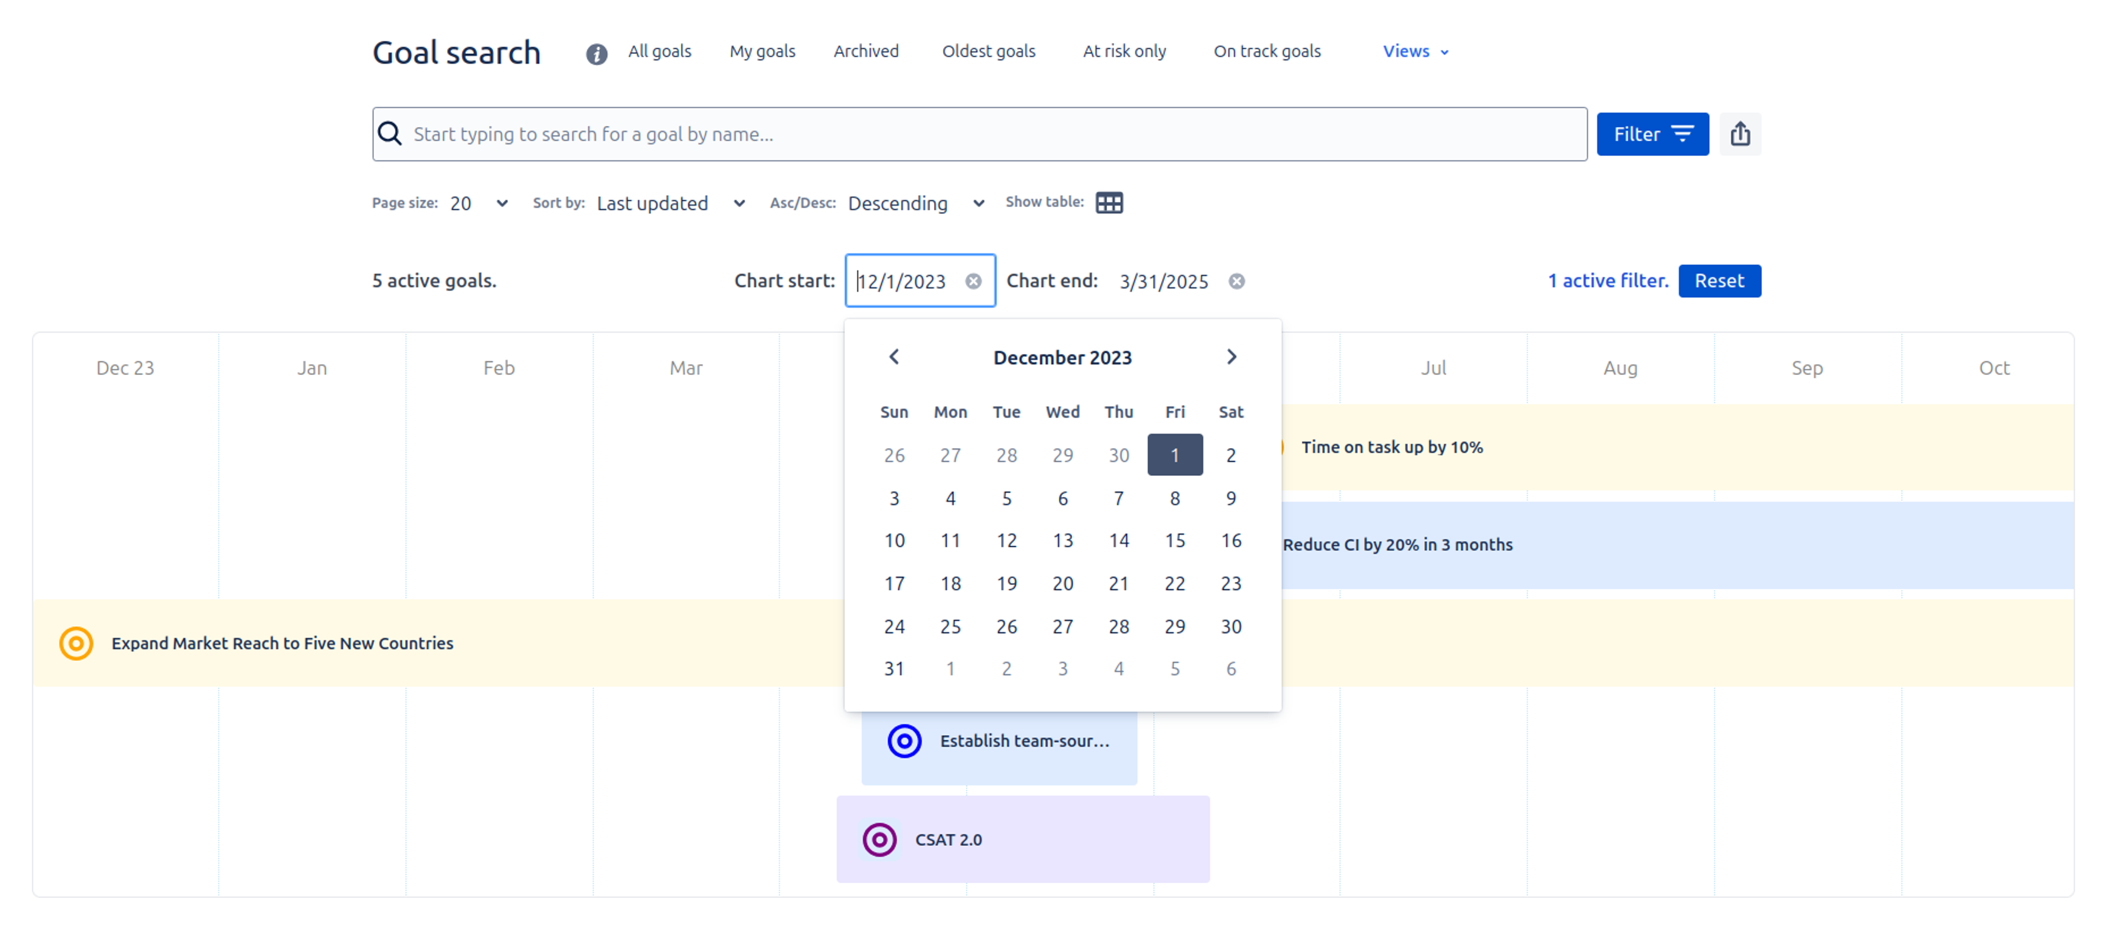Select December 15 in the calendar
Image resolution: width=2111 pixels, height=937 pixels.
coord(1174,541)
